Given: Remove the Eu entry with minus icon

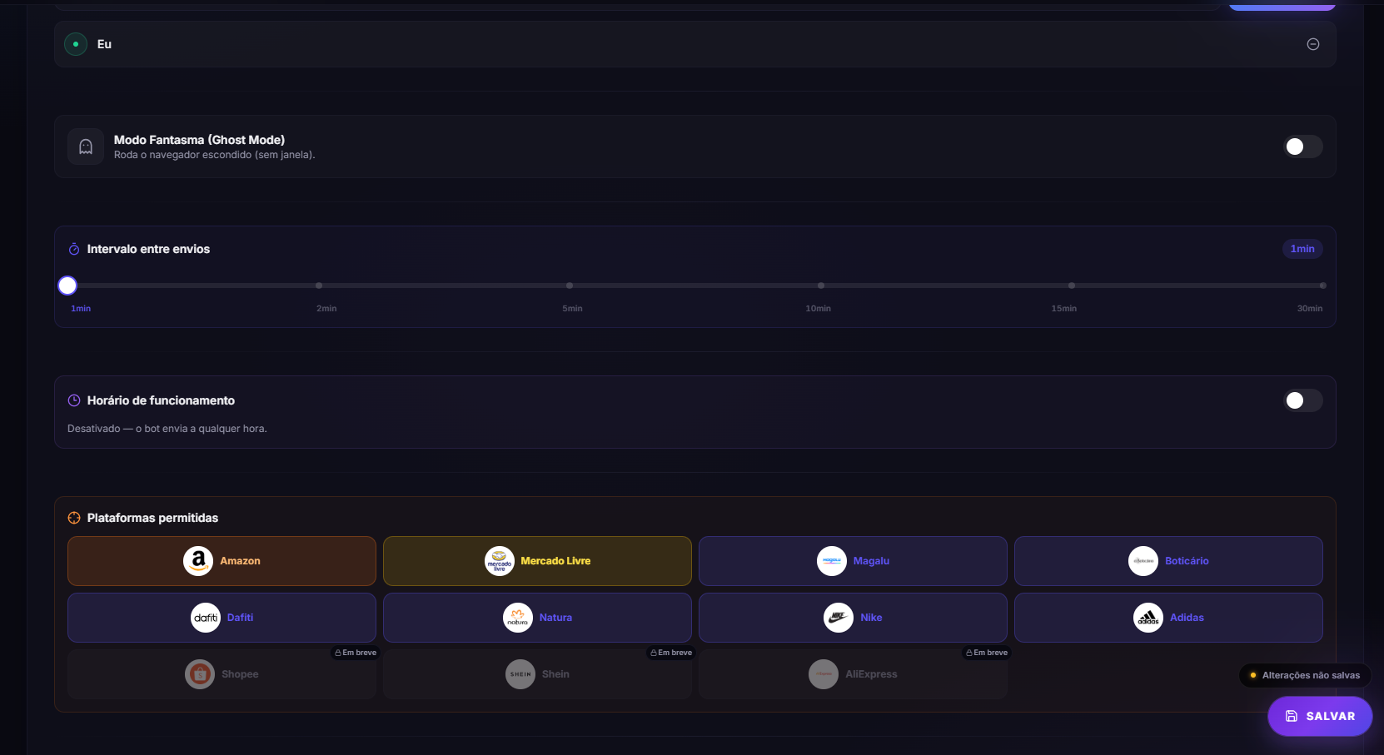Looking at the screenshot, I should [1312, 44].
